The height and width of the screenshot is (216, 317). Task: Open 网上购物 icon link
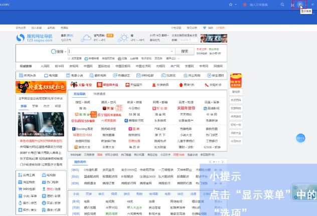click(192, 75)
